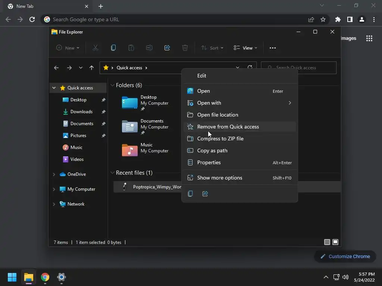Click Customize Chrome button
Viewport: 382px width, 286px height.
[345, 256]
